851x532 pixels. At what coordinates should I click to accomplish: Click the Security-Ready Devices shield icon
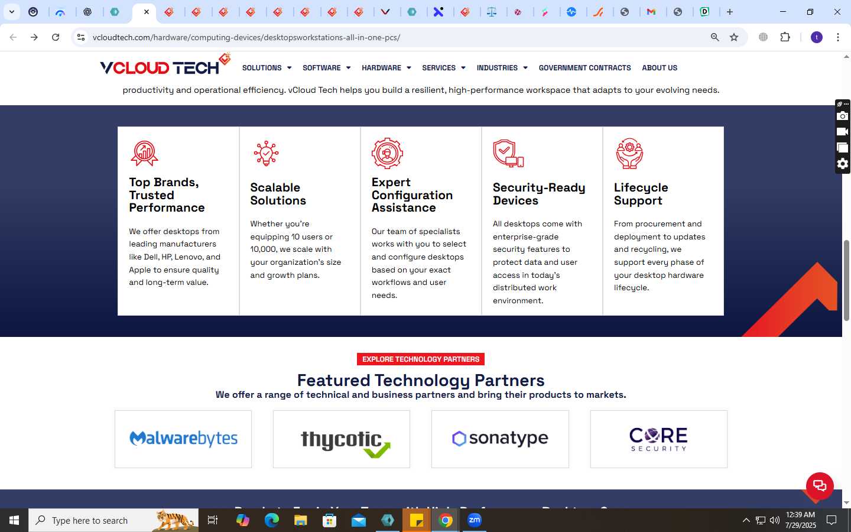click(x=508, y=154)
